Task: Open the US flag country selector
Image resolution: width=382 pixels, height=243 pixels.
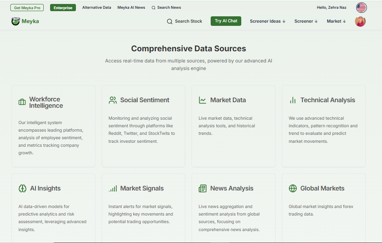Action: click(361, 8)
